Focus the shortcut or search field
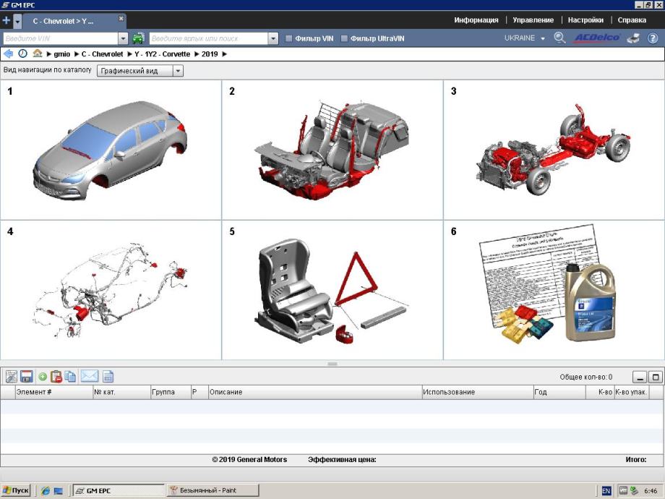Image resolution: width=665 pixels, height=499 pixels. tap(209, 38)
